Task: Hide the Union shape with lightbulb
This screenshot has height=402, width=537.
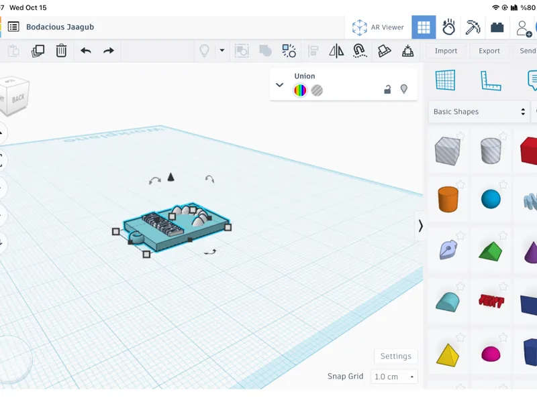Action: [x=404, y=89]
